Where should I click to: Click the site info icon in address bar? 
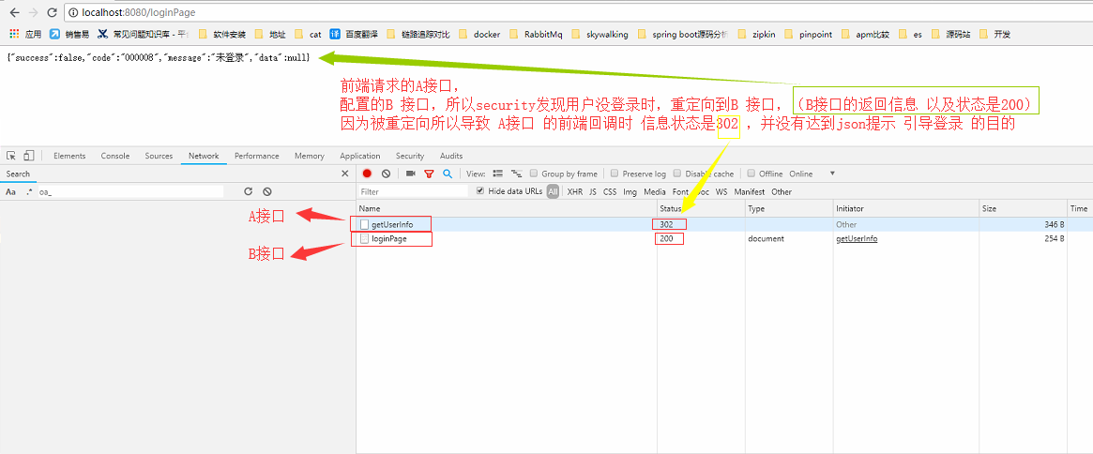point(73,12)
